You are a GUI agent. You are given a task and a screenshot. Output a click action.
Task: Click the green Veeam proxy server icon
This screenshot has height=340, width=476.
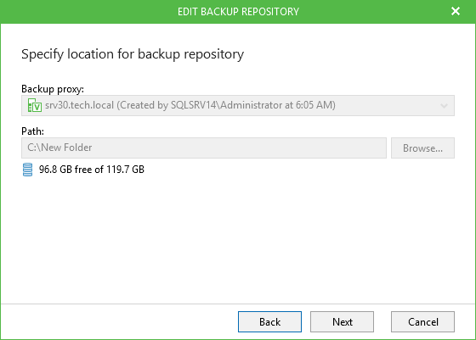(35, 105)
